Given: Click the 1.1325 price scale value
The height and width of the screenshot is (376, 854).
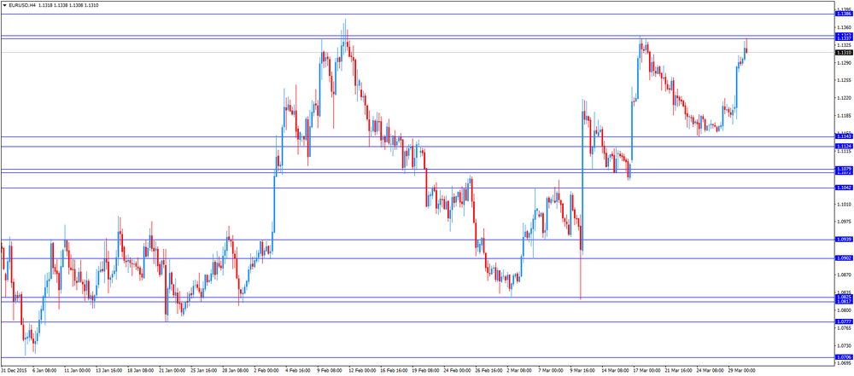Looking at the screenshot, I should (x=844, y=46).
